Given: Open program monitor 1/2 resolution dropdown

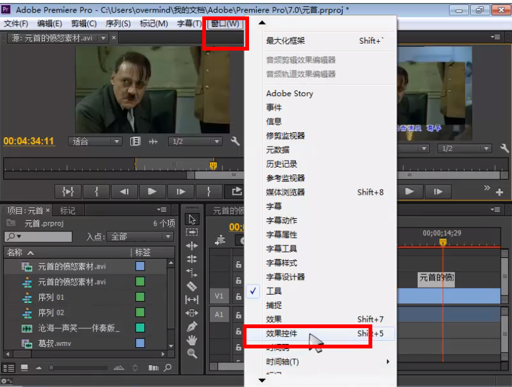Looking at the screenshot, I should 465,148.
